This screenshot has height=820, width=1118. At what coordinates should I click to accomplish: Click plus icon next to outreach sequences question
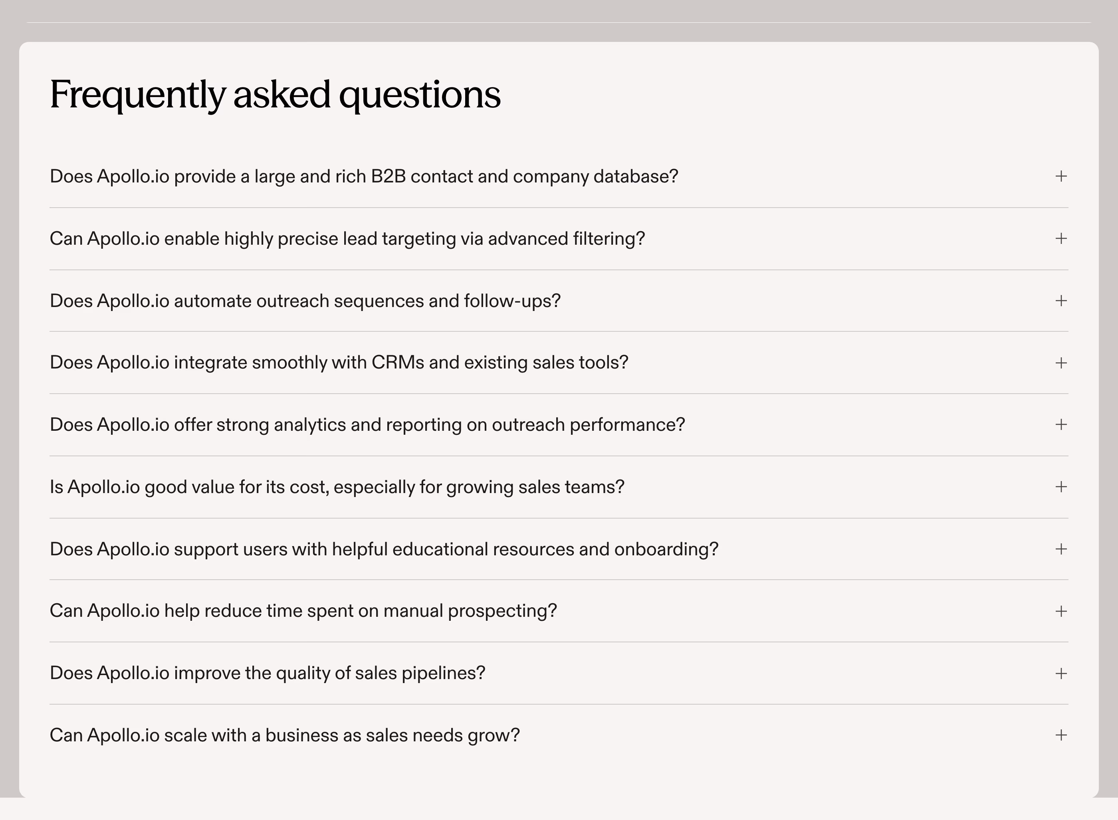[x=1061, y=301]
